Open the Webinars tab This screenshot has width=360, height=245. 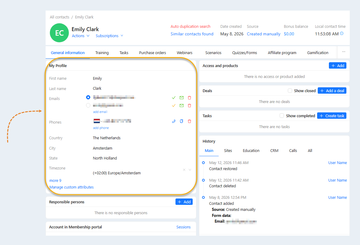pos(185,53)
